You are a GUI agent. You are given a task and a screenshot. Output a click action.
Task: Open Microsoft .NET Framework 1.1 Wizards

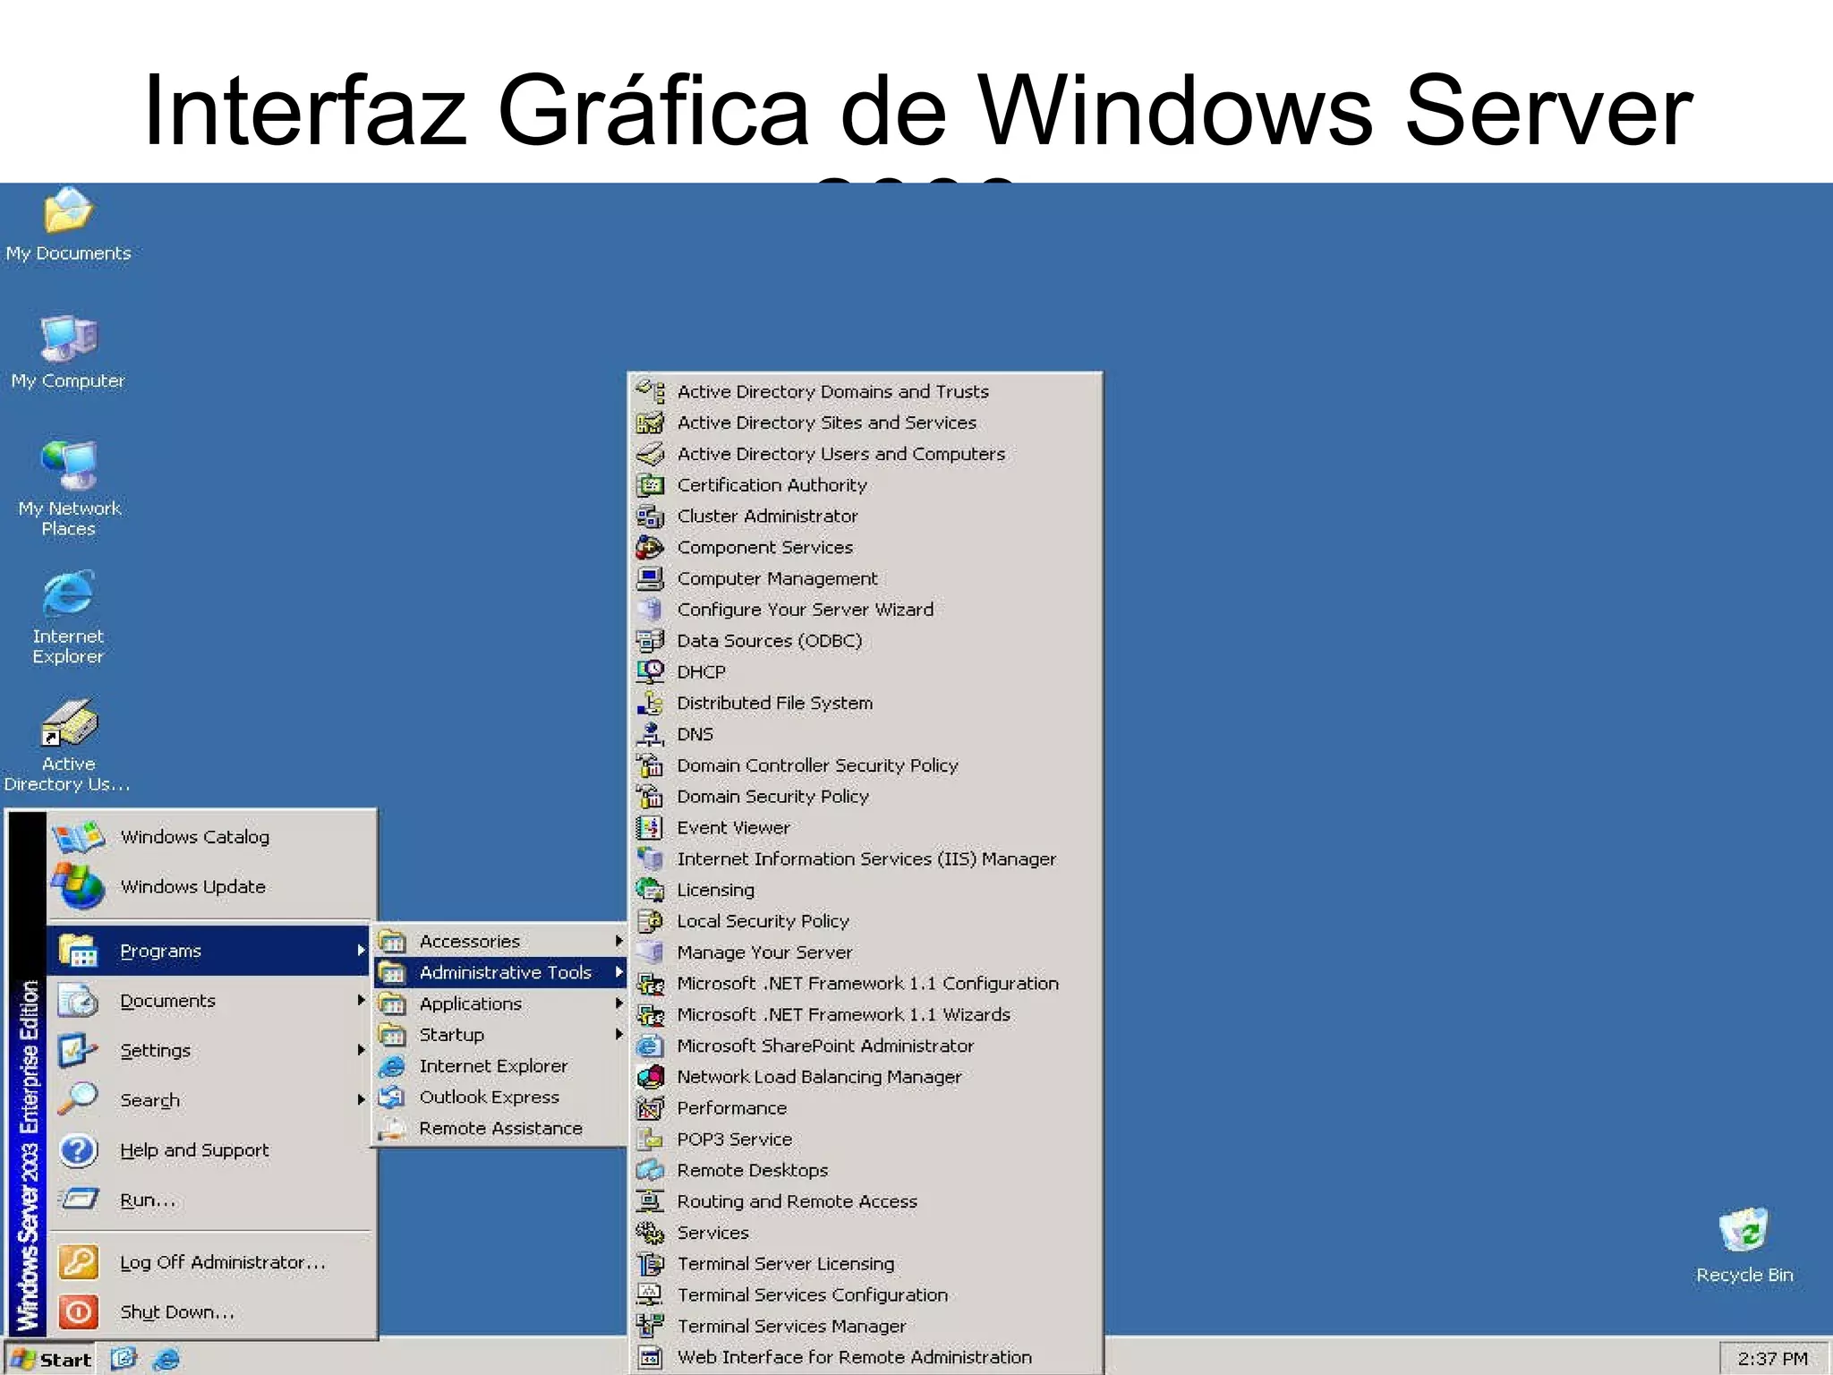pos(865,1014)
